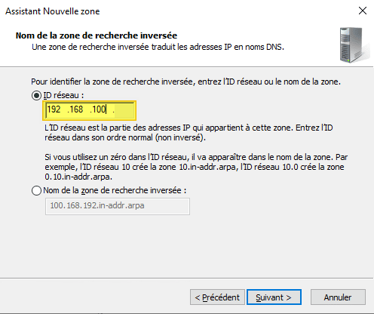
Task: Click the bold heading Nom de la zone de recherche inversée
Action: pyautogui.click(x=97, y=35)
